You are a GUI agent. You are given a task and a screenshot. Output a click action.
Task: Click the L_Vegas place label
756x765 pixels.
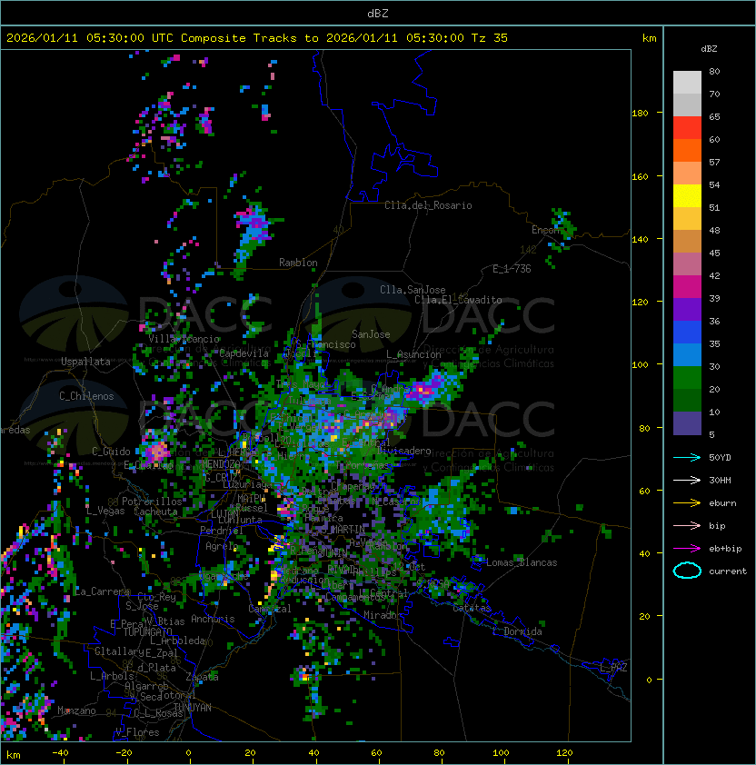click(105, 511)
